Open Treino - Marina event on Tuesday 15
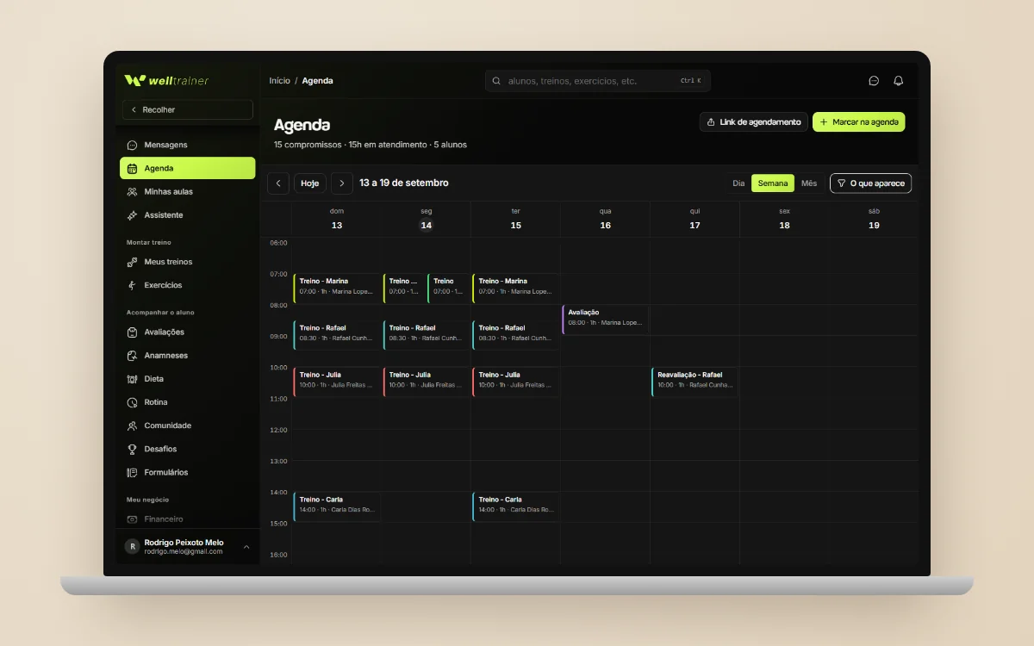 click(516, 289)
